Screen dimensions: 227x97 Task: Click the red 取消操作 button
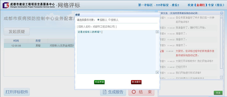[136, 82]
